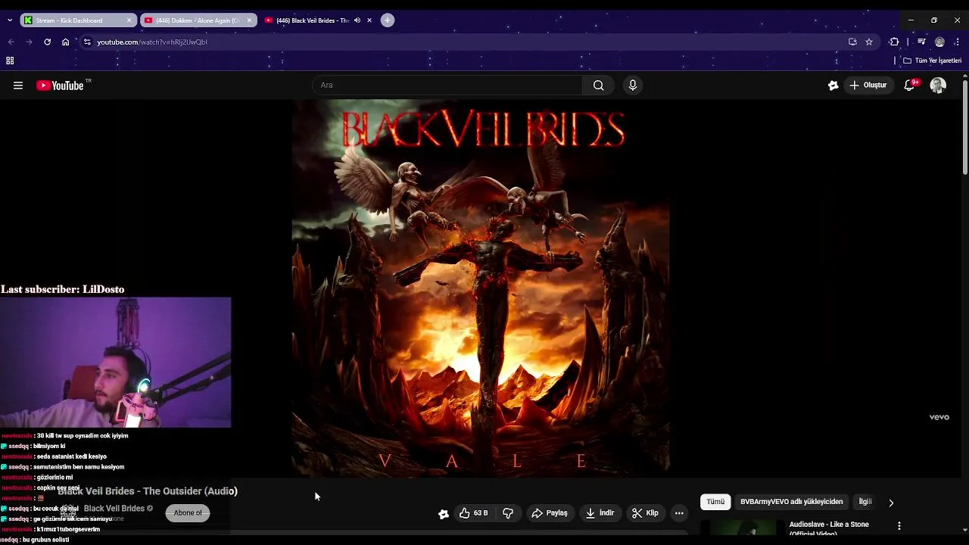Select the İlgili filter chip

[865, 502]
